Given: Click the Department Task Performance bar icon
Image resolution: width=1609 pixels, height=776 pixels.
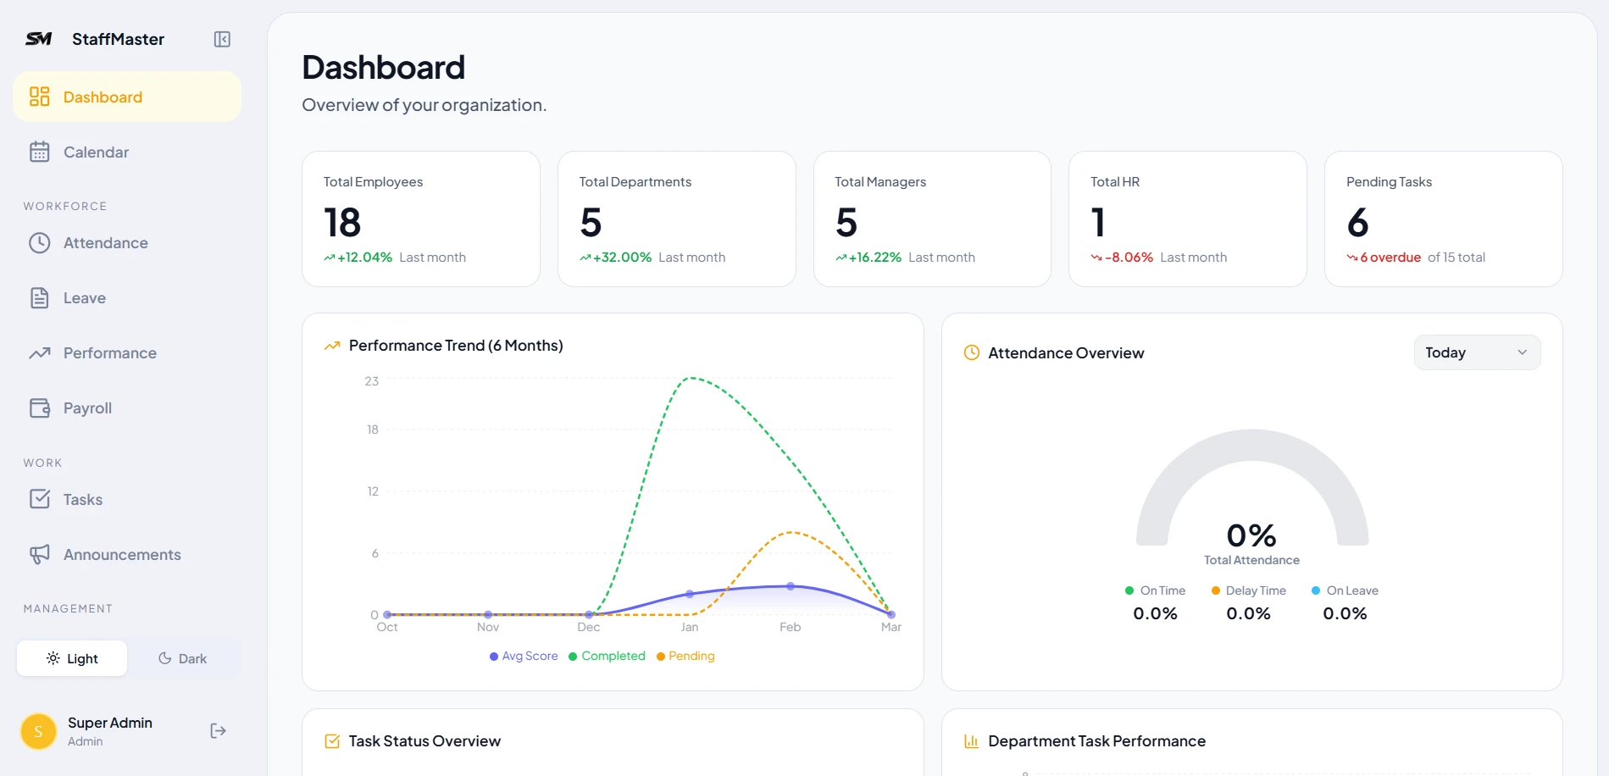Looking at the screenshot, I should tap(972, 741).
